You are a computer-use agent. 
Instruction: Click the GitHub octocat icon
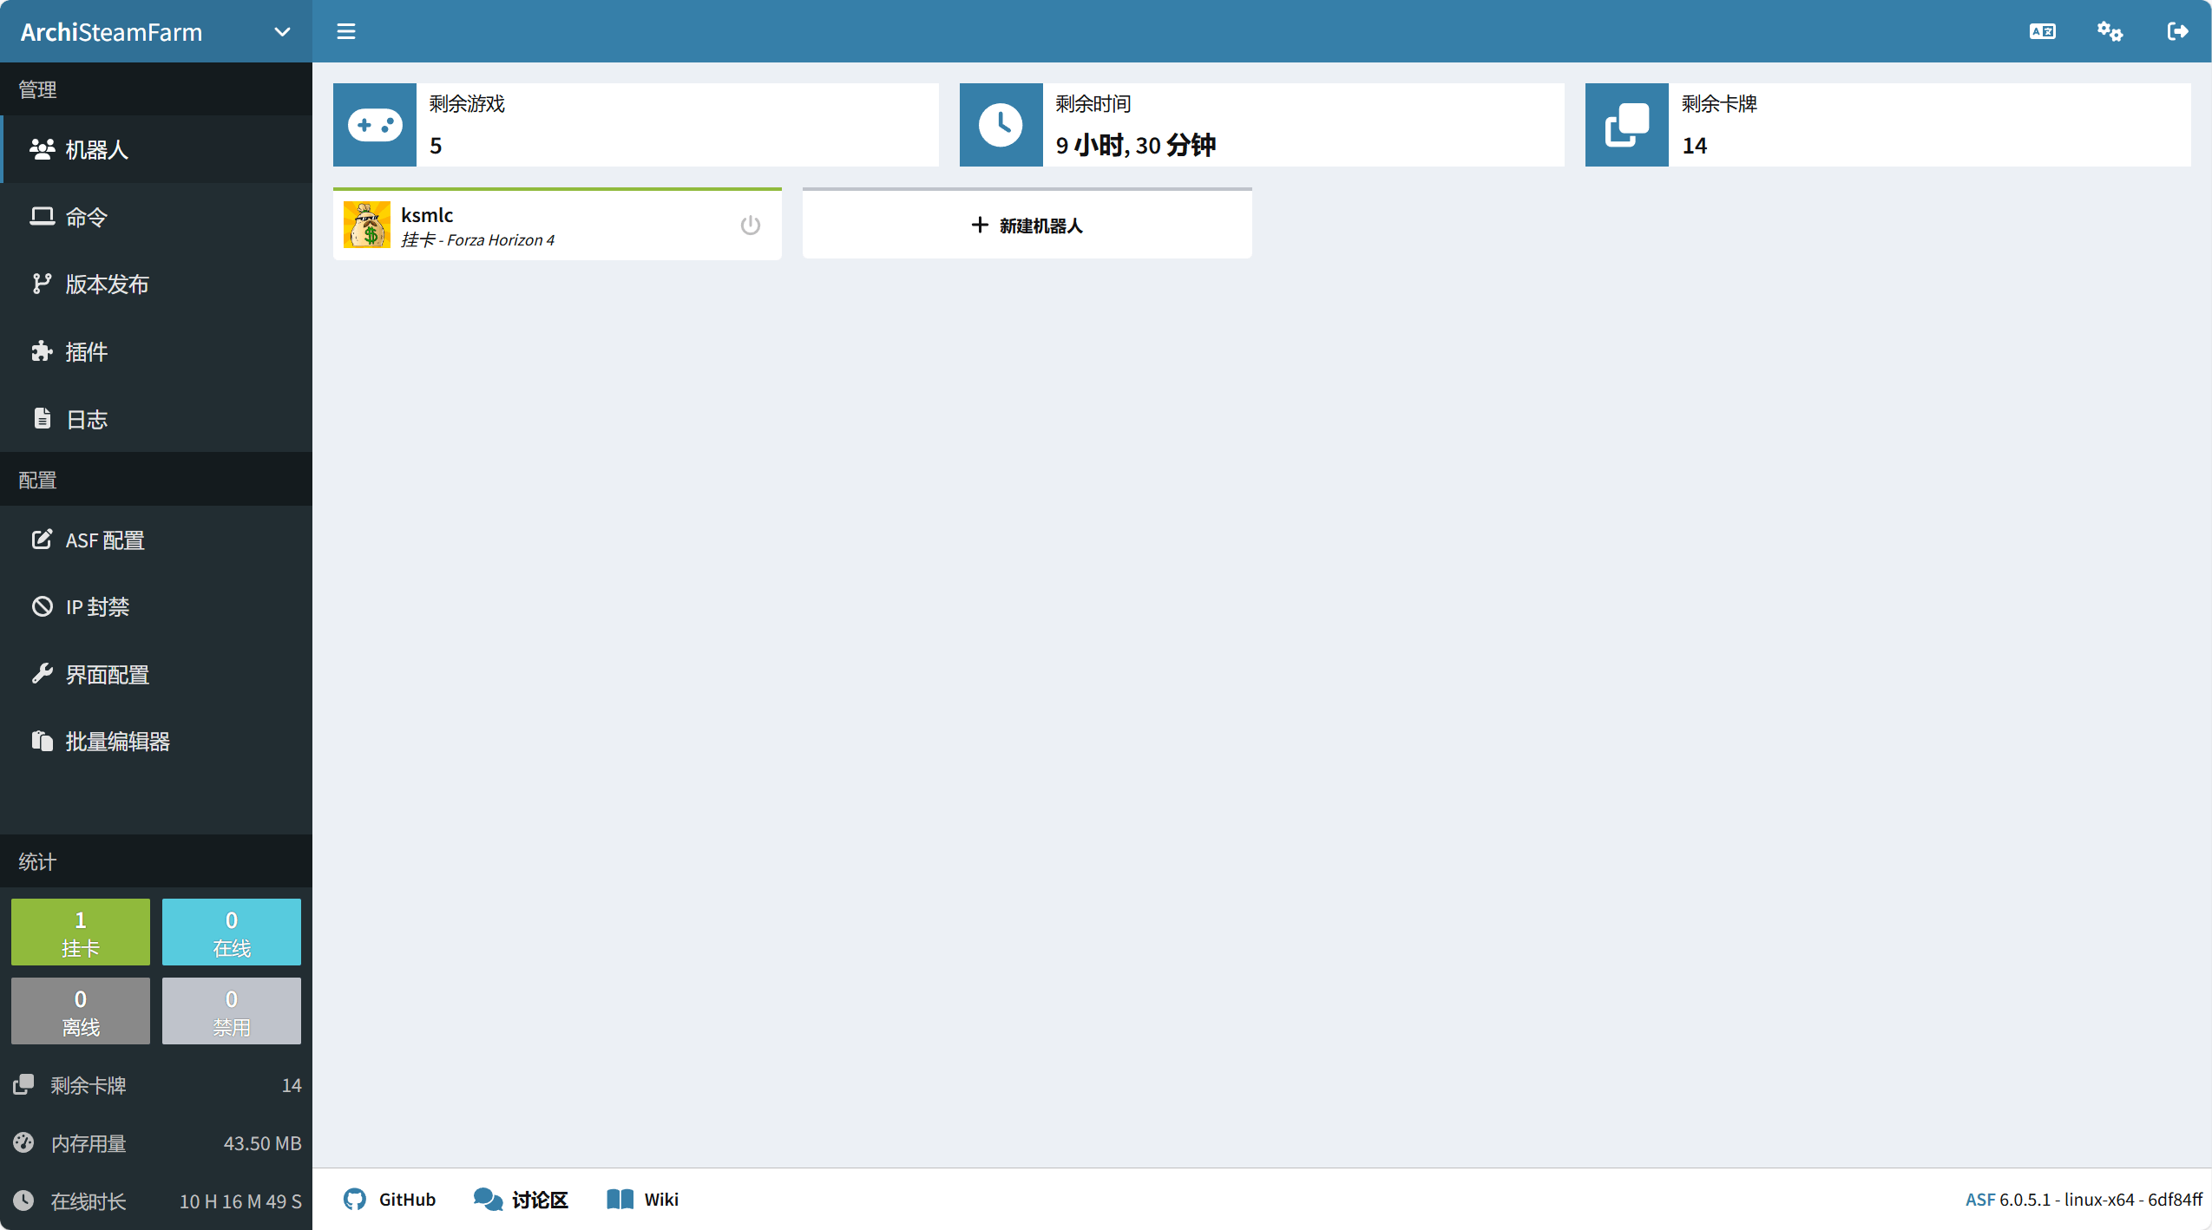coord(355,1199)
